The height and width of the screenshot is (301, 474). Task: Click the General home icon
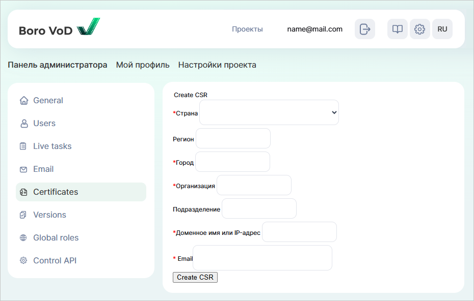tap(24, 101)
